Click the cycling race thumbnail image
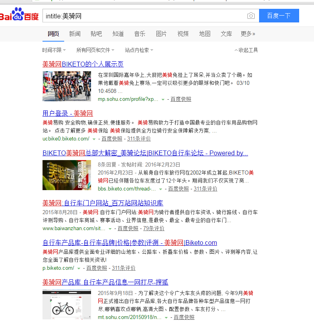The width and height of the screenshot is (314, 321). point(67,86)
